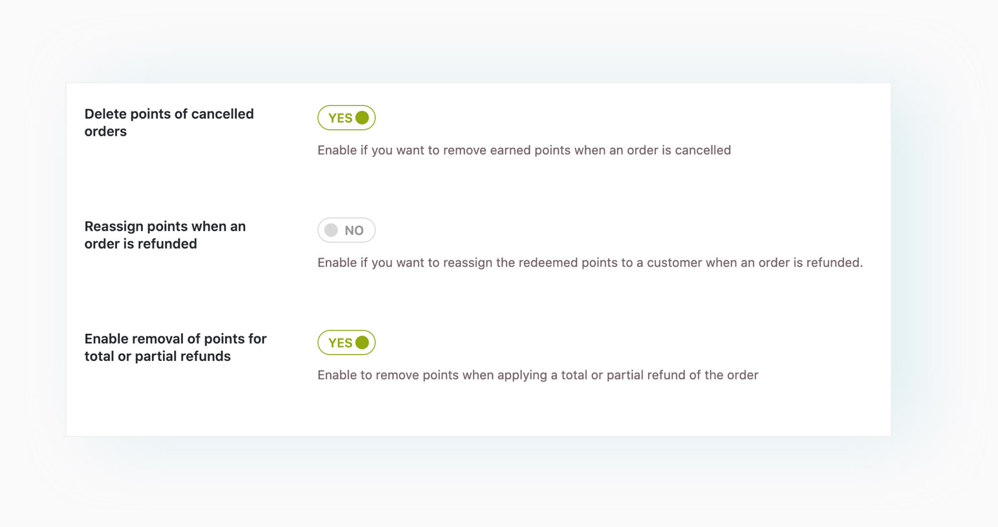This screenshot has width=998, height=527.
Task: Click description about removing earned points when cancelled
Action: [x=524, y=150]
